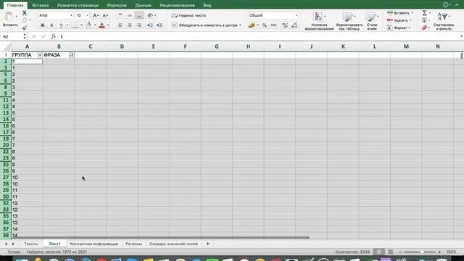Open ГРУППА column filter dropdown
Image resolution: width=464 pixels, height=261 pixels.
[40, 55]
